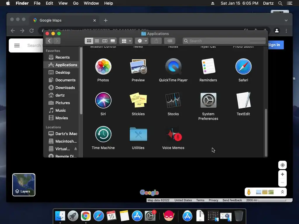Select the Siri app icon

click(x=103, y=100)
